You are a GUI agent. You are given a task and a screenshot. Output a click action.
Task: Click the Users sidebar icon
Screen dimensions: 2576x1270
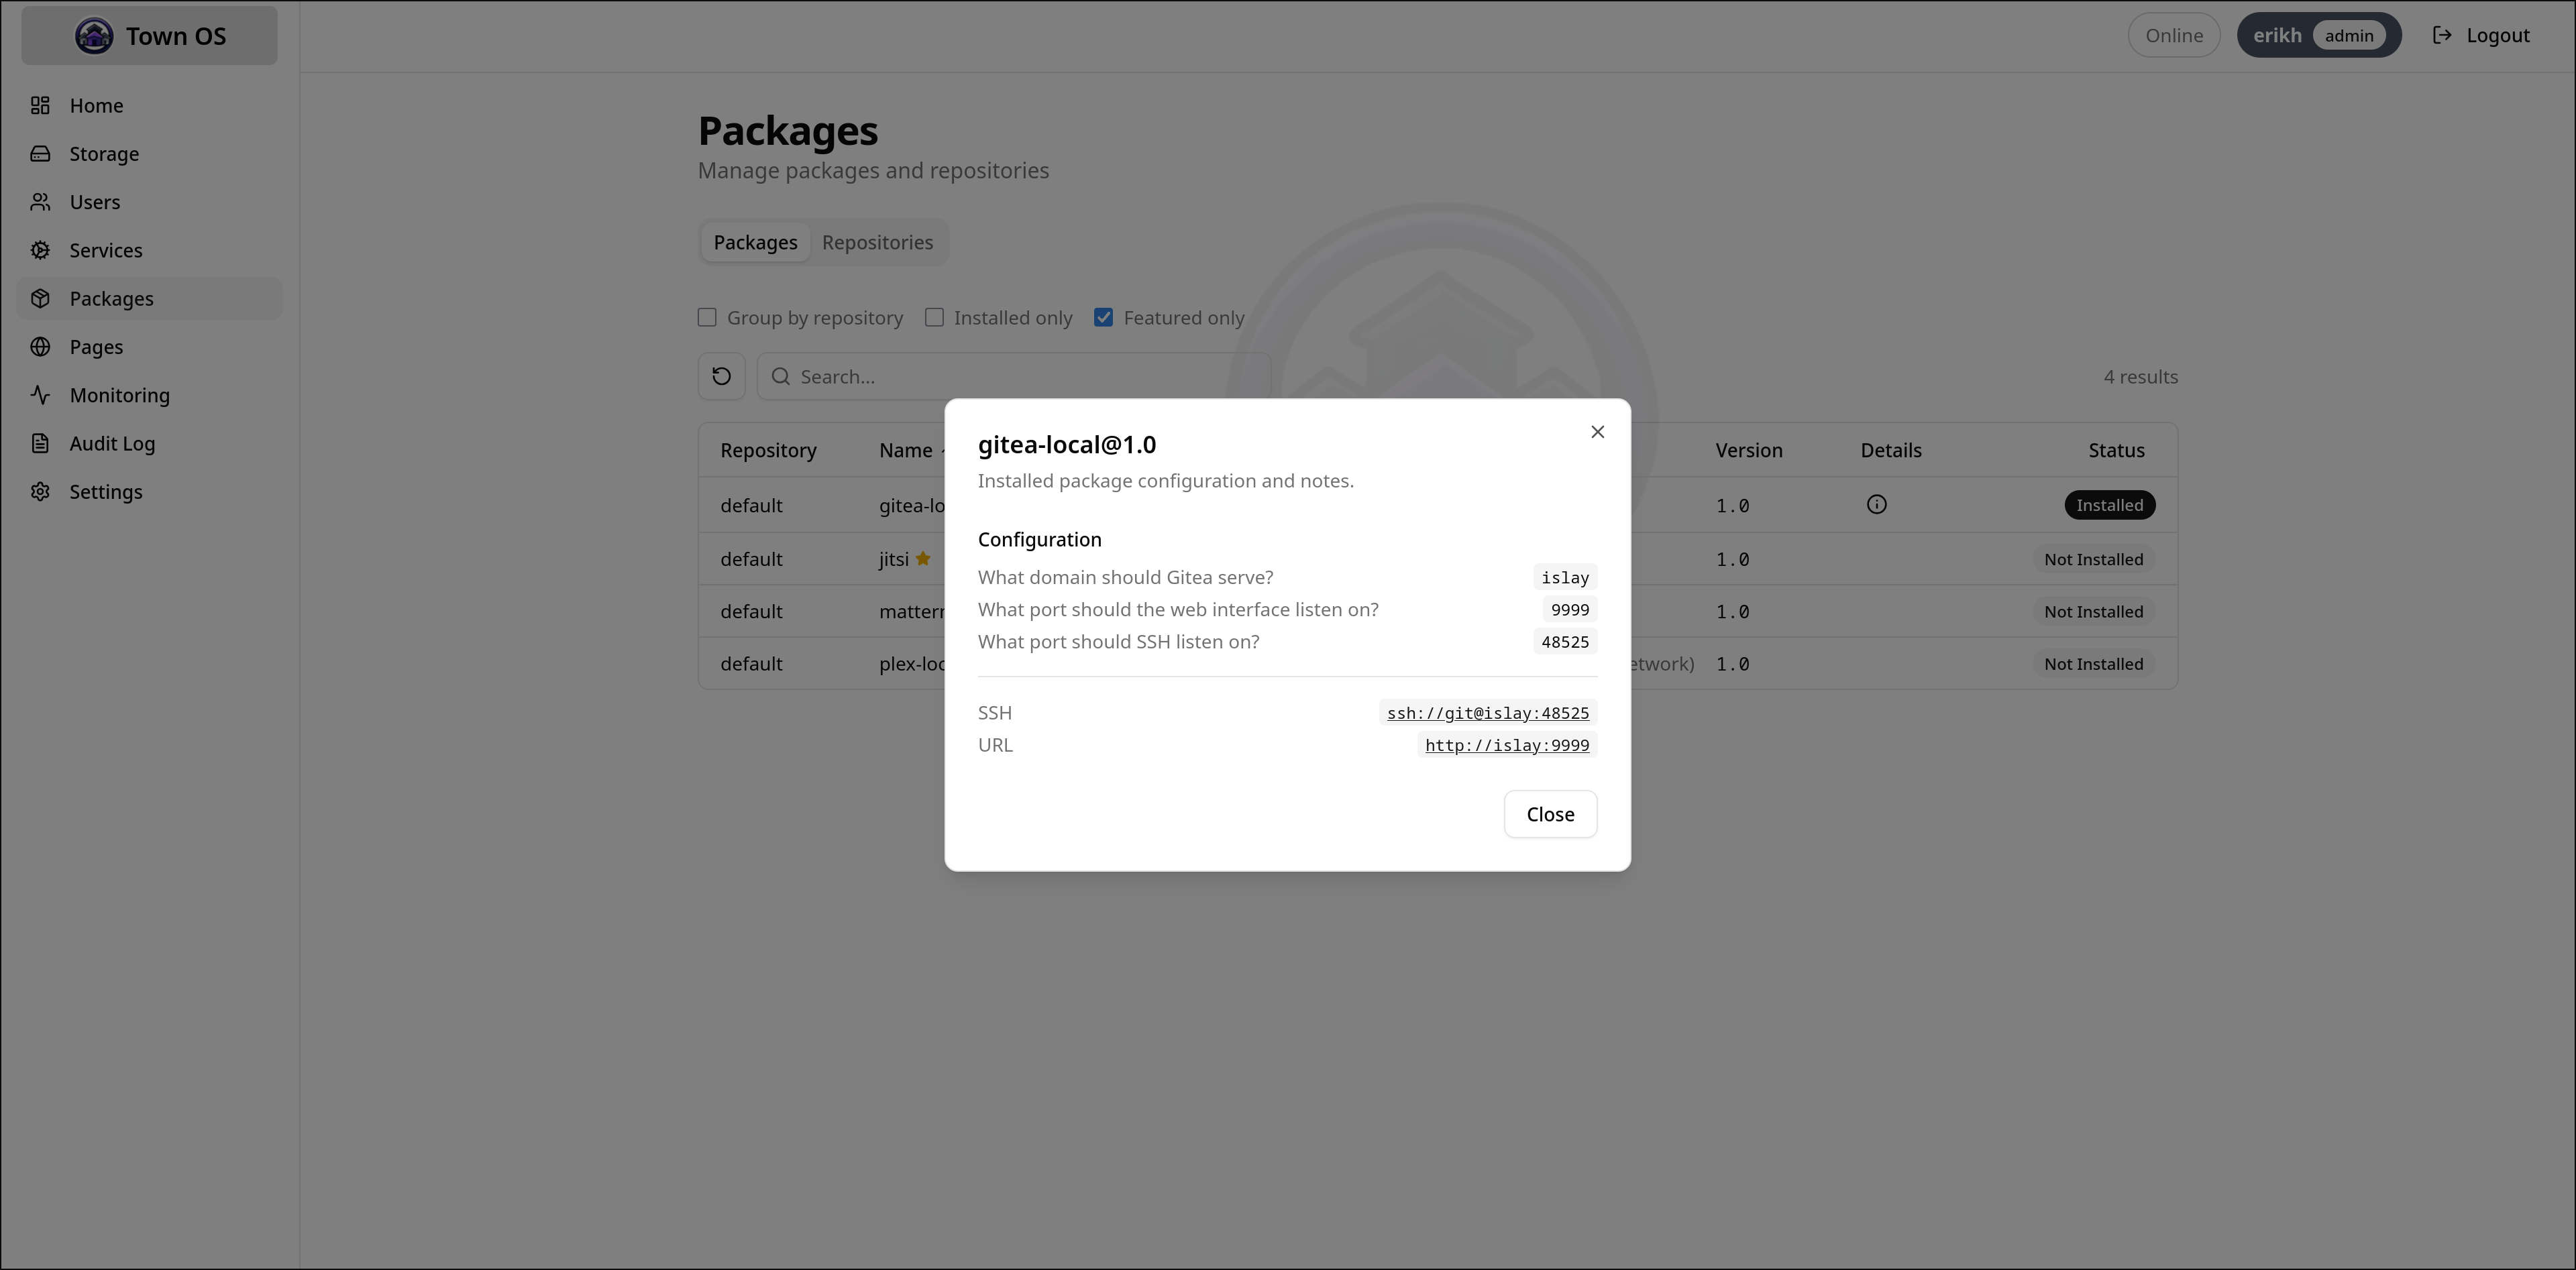pyautogui.click(x=40, y=202)
